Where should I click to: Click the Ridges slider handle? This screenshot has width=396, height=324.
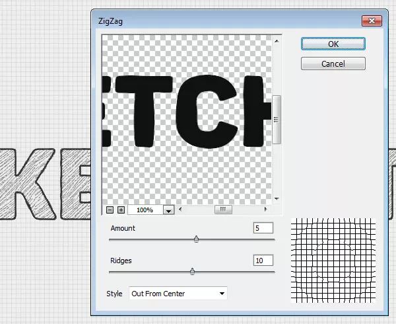[192, 271]
